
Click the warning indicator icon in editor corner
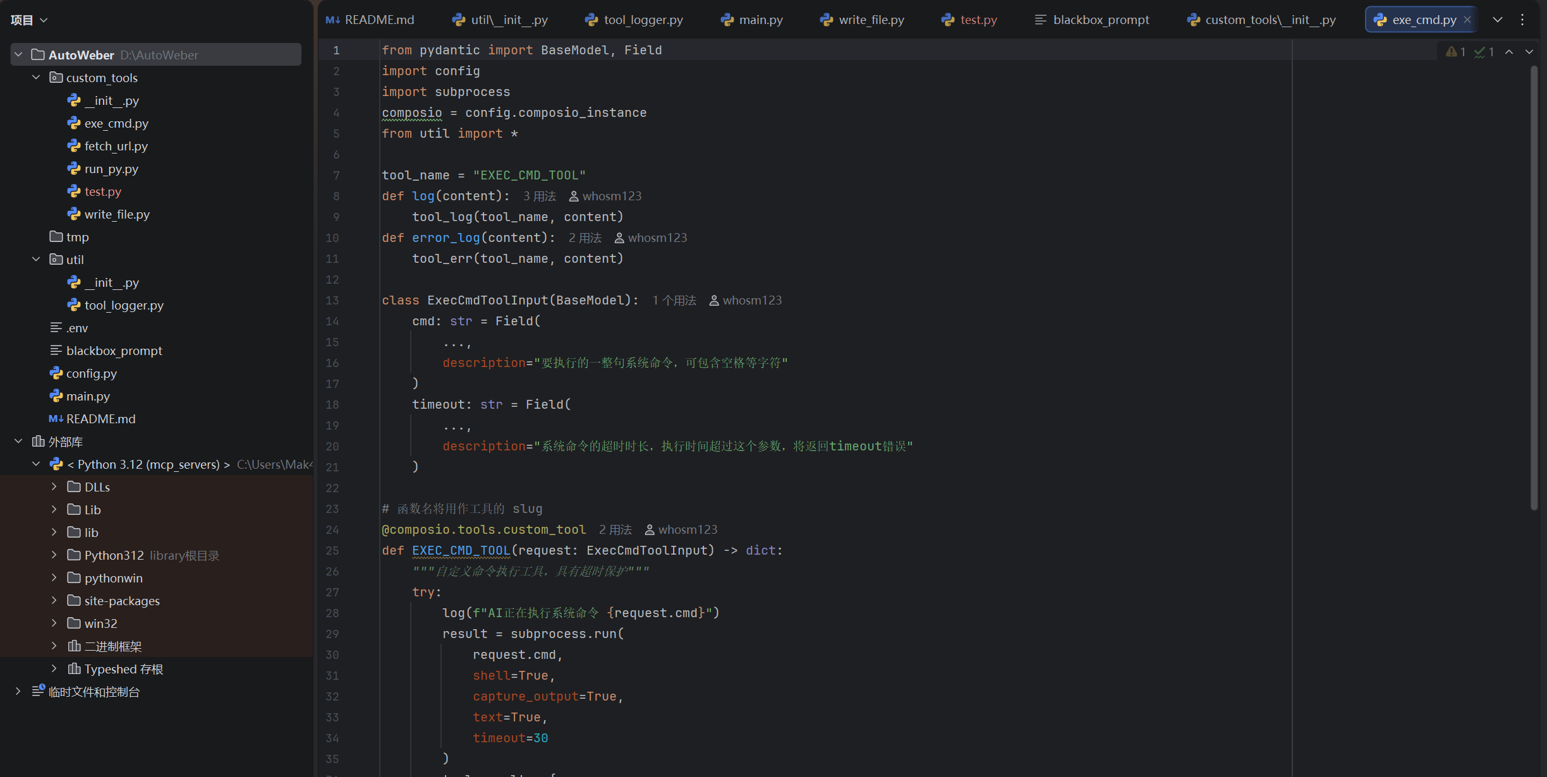point(1452,52)
